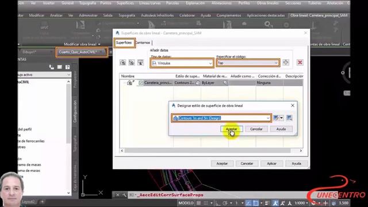
Task: Open the Tipo de datos Vínculos dropdown
Action: pyautogui.click(x=182, y=63)
